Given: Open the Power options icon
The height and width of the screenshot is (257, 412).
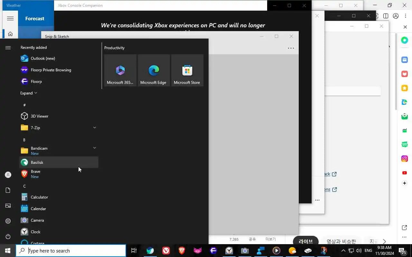Looking at the screenshot, I should [x=8, y=236].
